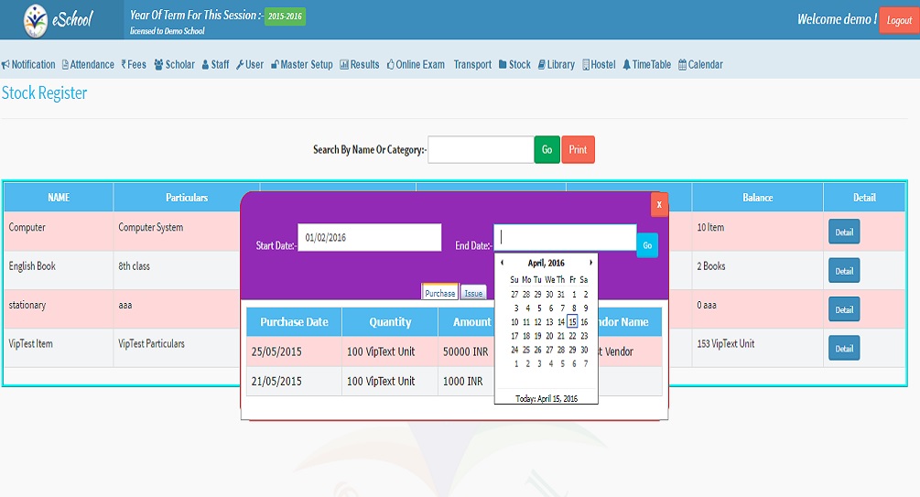Viewport: 920px width, 497px height.
Task: Open the Library menu
Action: [x=557, y=65]
